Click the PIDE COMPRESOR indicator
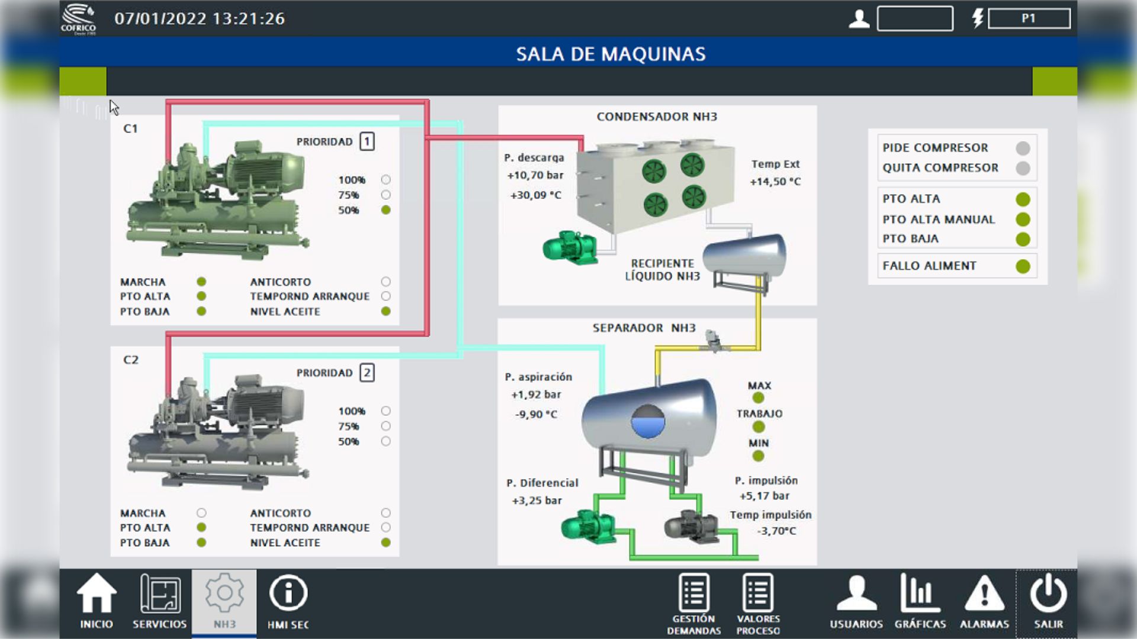The image size is (1137, 639). 1023,148
